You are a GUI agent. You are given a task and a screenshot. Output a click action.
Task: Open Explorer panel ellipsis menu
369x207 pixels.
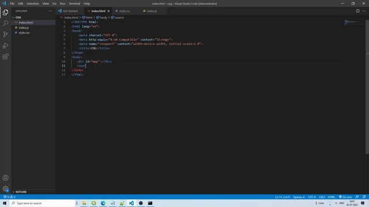[50, 11]
